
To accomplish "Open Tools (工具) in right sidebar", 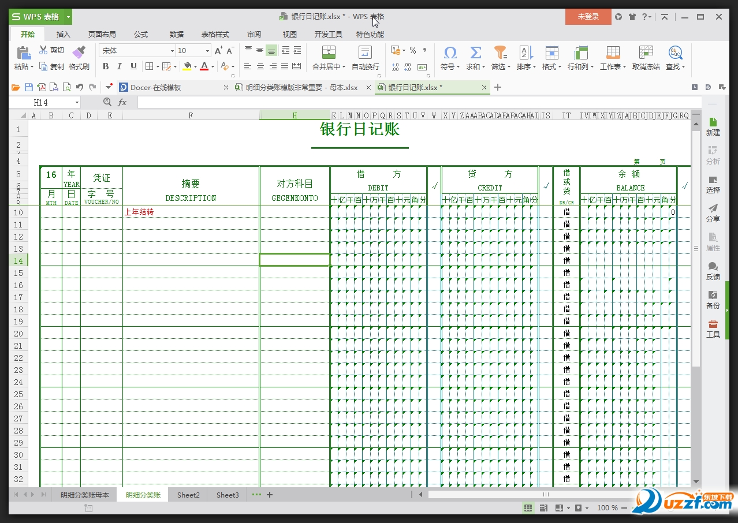I will pos(713,328).
